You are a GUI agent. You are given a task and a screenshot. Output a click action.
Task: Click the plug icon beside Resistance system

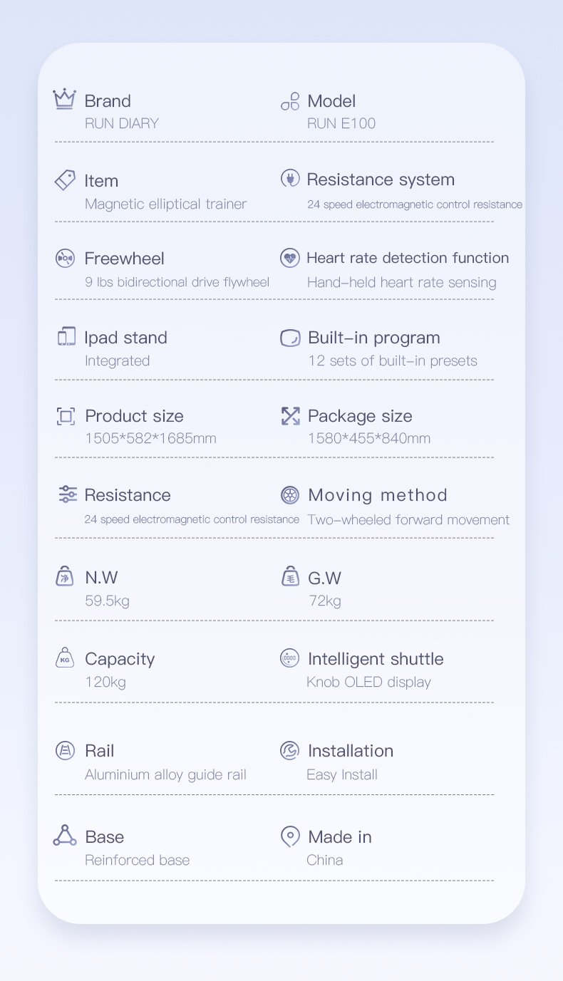(289, 178)
